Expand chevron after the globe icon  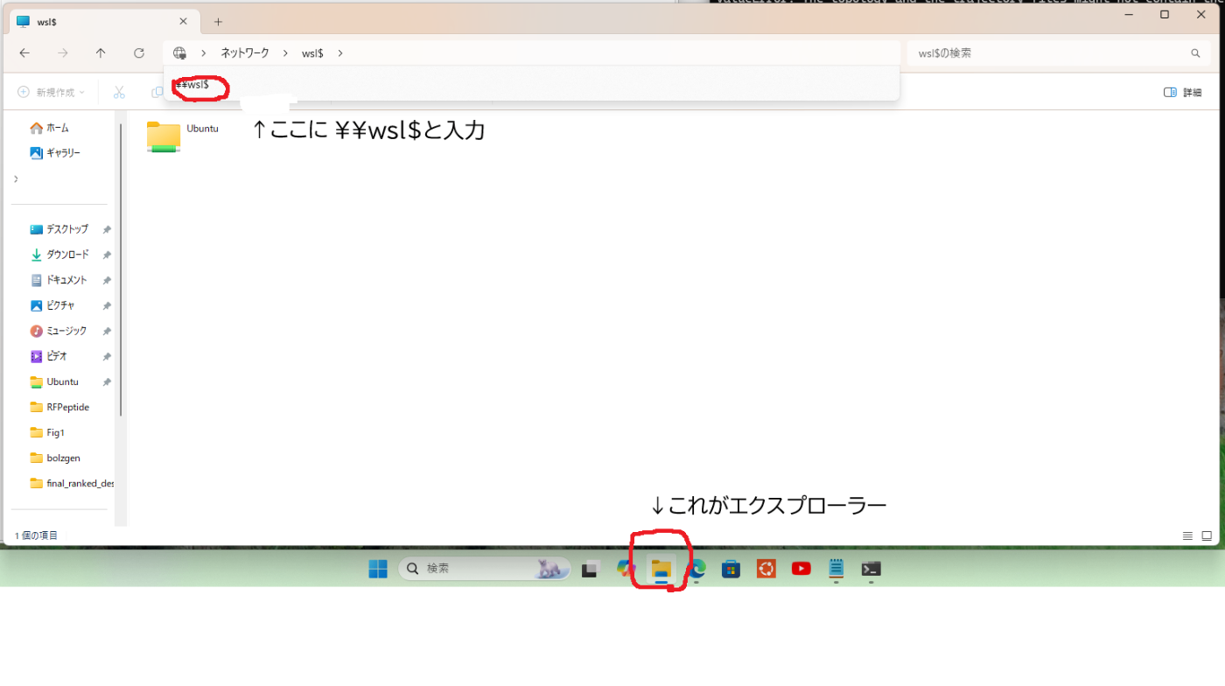pyautogui.click(x=204, y=53)
